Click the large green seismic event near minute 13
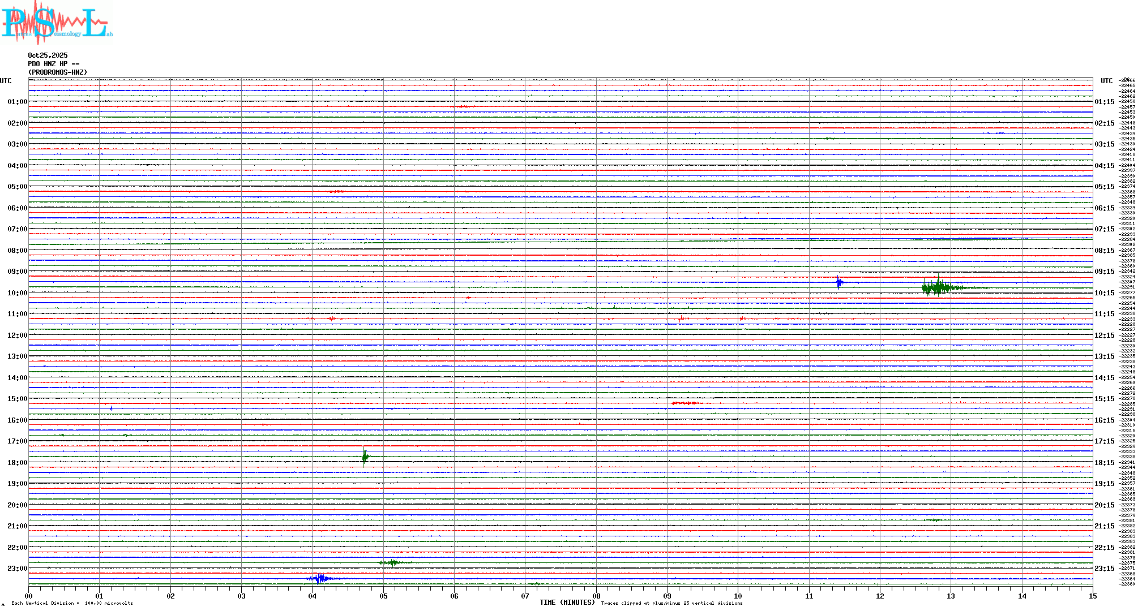 tap(939, 287)
